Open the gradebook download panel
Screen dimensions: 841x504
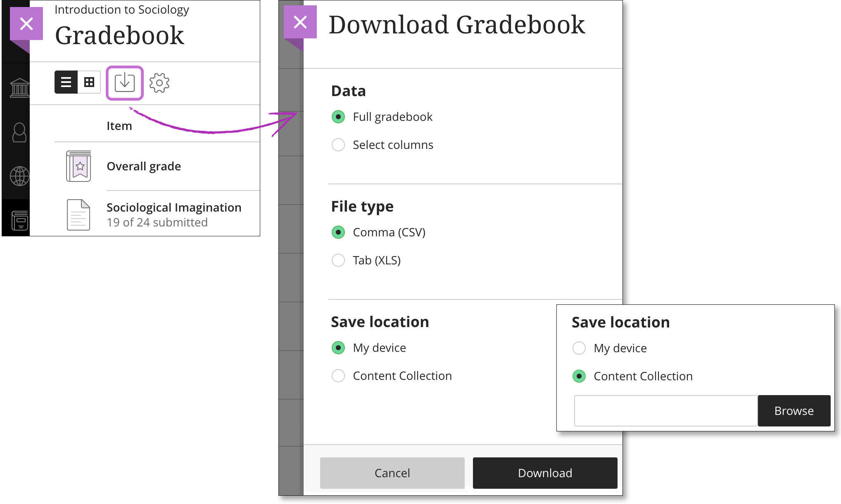point(124,82)
